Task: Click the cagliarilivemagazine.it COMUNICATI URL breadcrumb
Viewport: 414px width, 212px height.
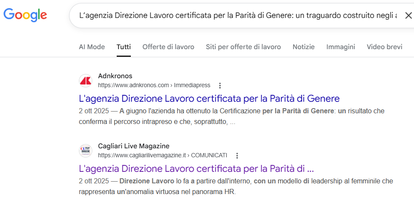Action: 162,155
